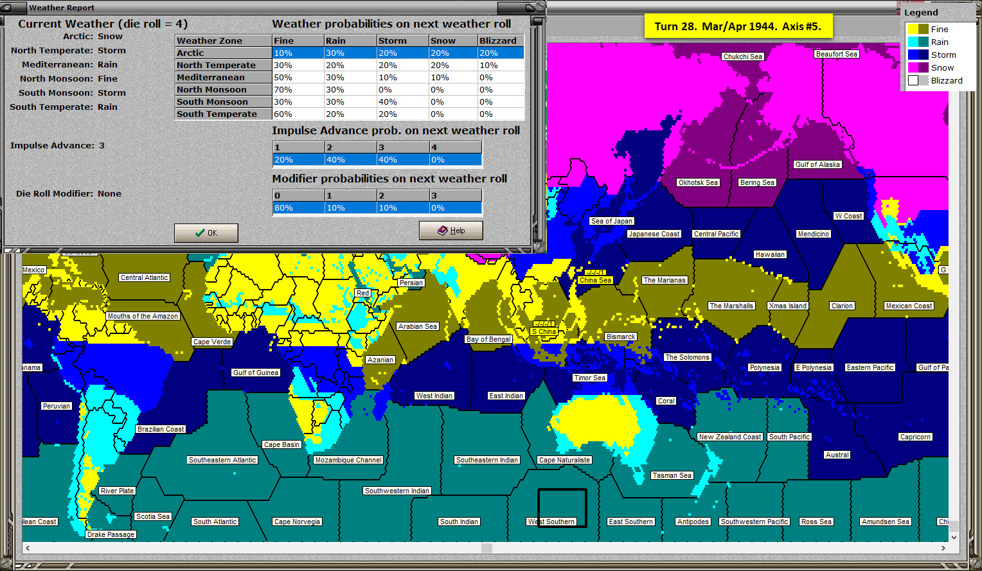Select the Arctic row in weather table

coord(350,53)
